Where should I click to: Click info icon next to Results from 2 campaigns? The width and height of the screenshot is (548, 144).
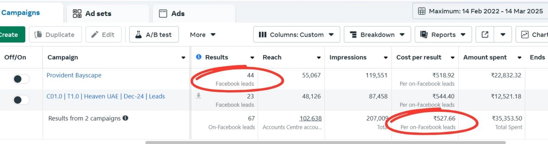tap(125, 118)
